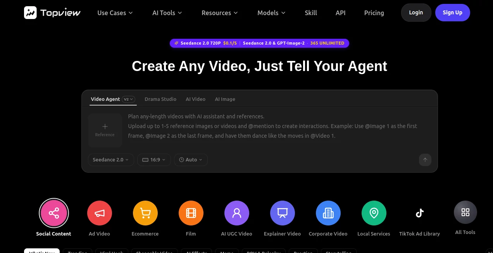Switch to the AI Video tab
The height and width of the screenshot is (253, 493).
195,99
